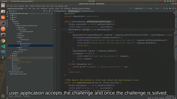This screenshot has height=99, width=177.
Task: Click the 4 spaces indent status item
Action: (x=162, y=98)
